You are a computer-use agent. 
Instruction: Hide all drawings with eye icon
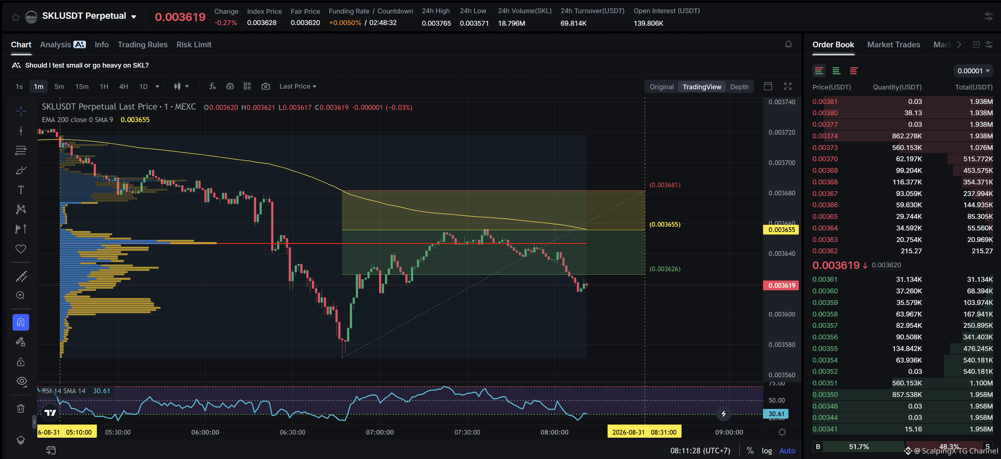tap(21, 381)
